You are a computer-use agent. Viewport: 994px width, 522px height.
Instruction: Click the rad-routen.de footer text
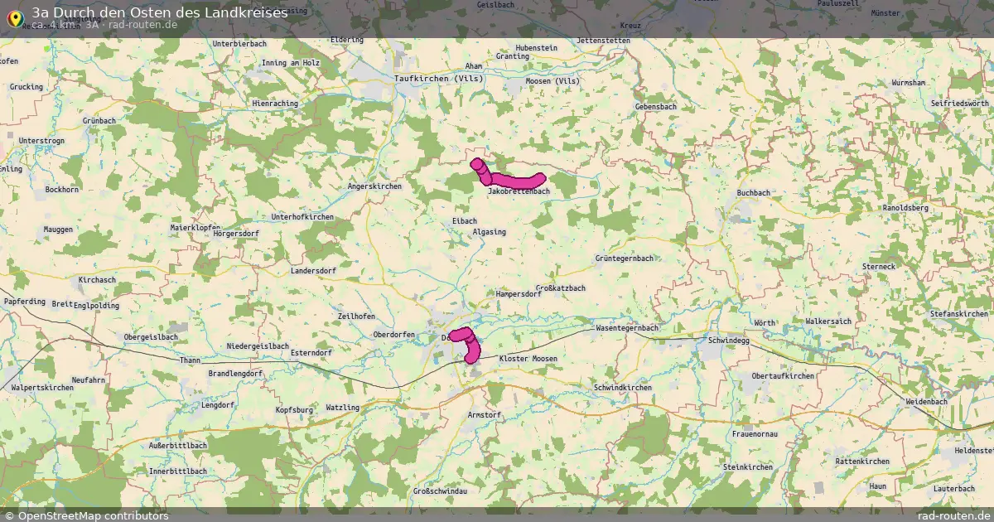pos(954,515)
